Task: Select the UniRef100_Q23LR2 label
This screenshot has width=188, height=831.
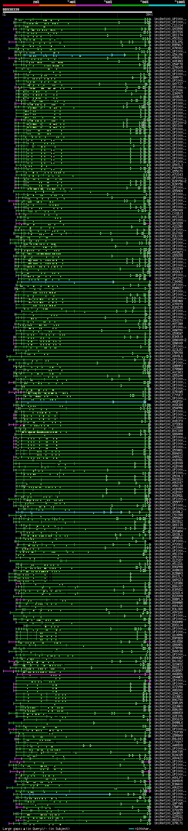Action: (x=169, y=350)
